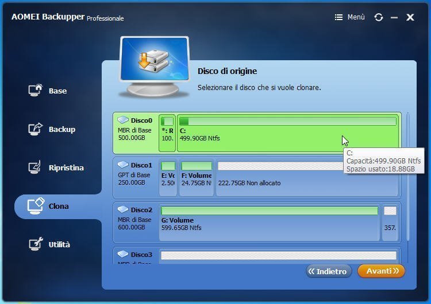The width and height of the screenshot is (431, 304).
Task: Switch to the Base tab
Action: (x=57, y=91)
